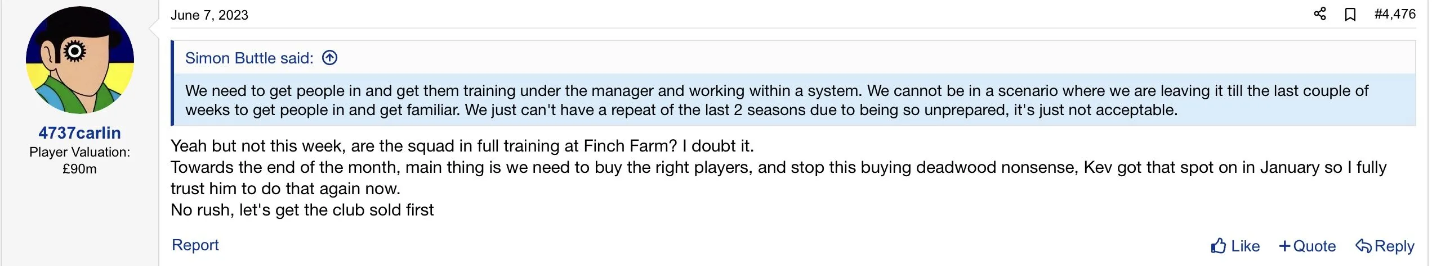
Task: Open the post permalink #4,476
Action: click(1395, 15)
